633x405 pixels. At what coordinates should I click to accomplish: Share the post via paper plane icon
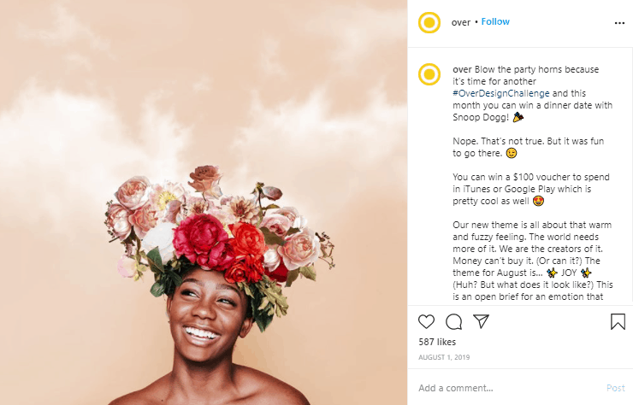[482, 321]
